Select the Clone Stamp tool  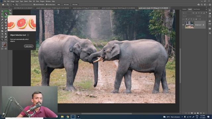click(6, 22)
